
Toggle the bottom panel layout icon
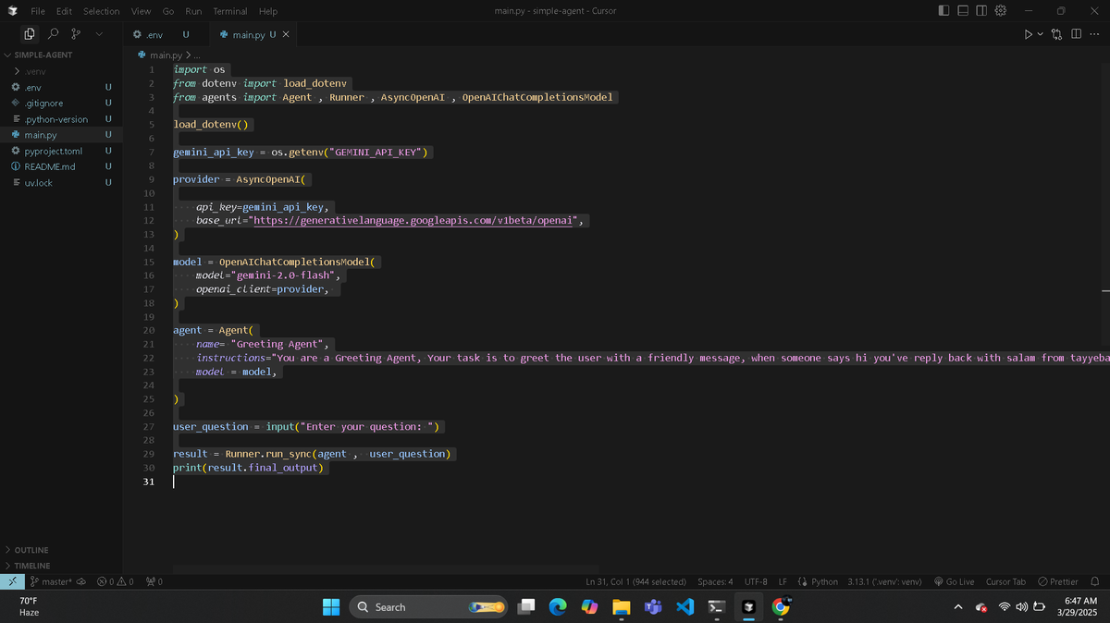(x=963, y=11)
